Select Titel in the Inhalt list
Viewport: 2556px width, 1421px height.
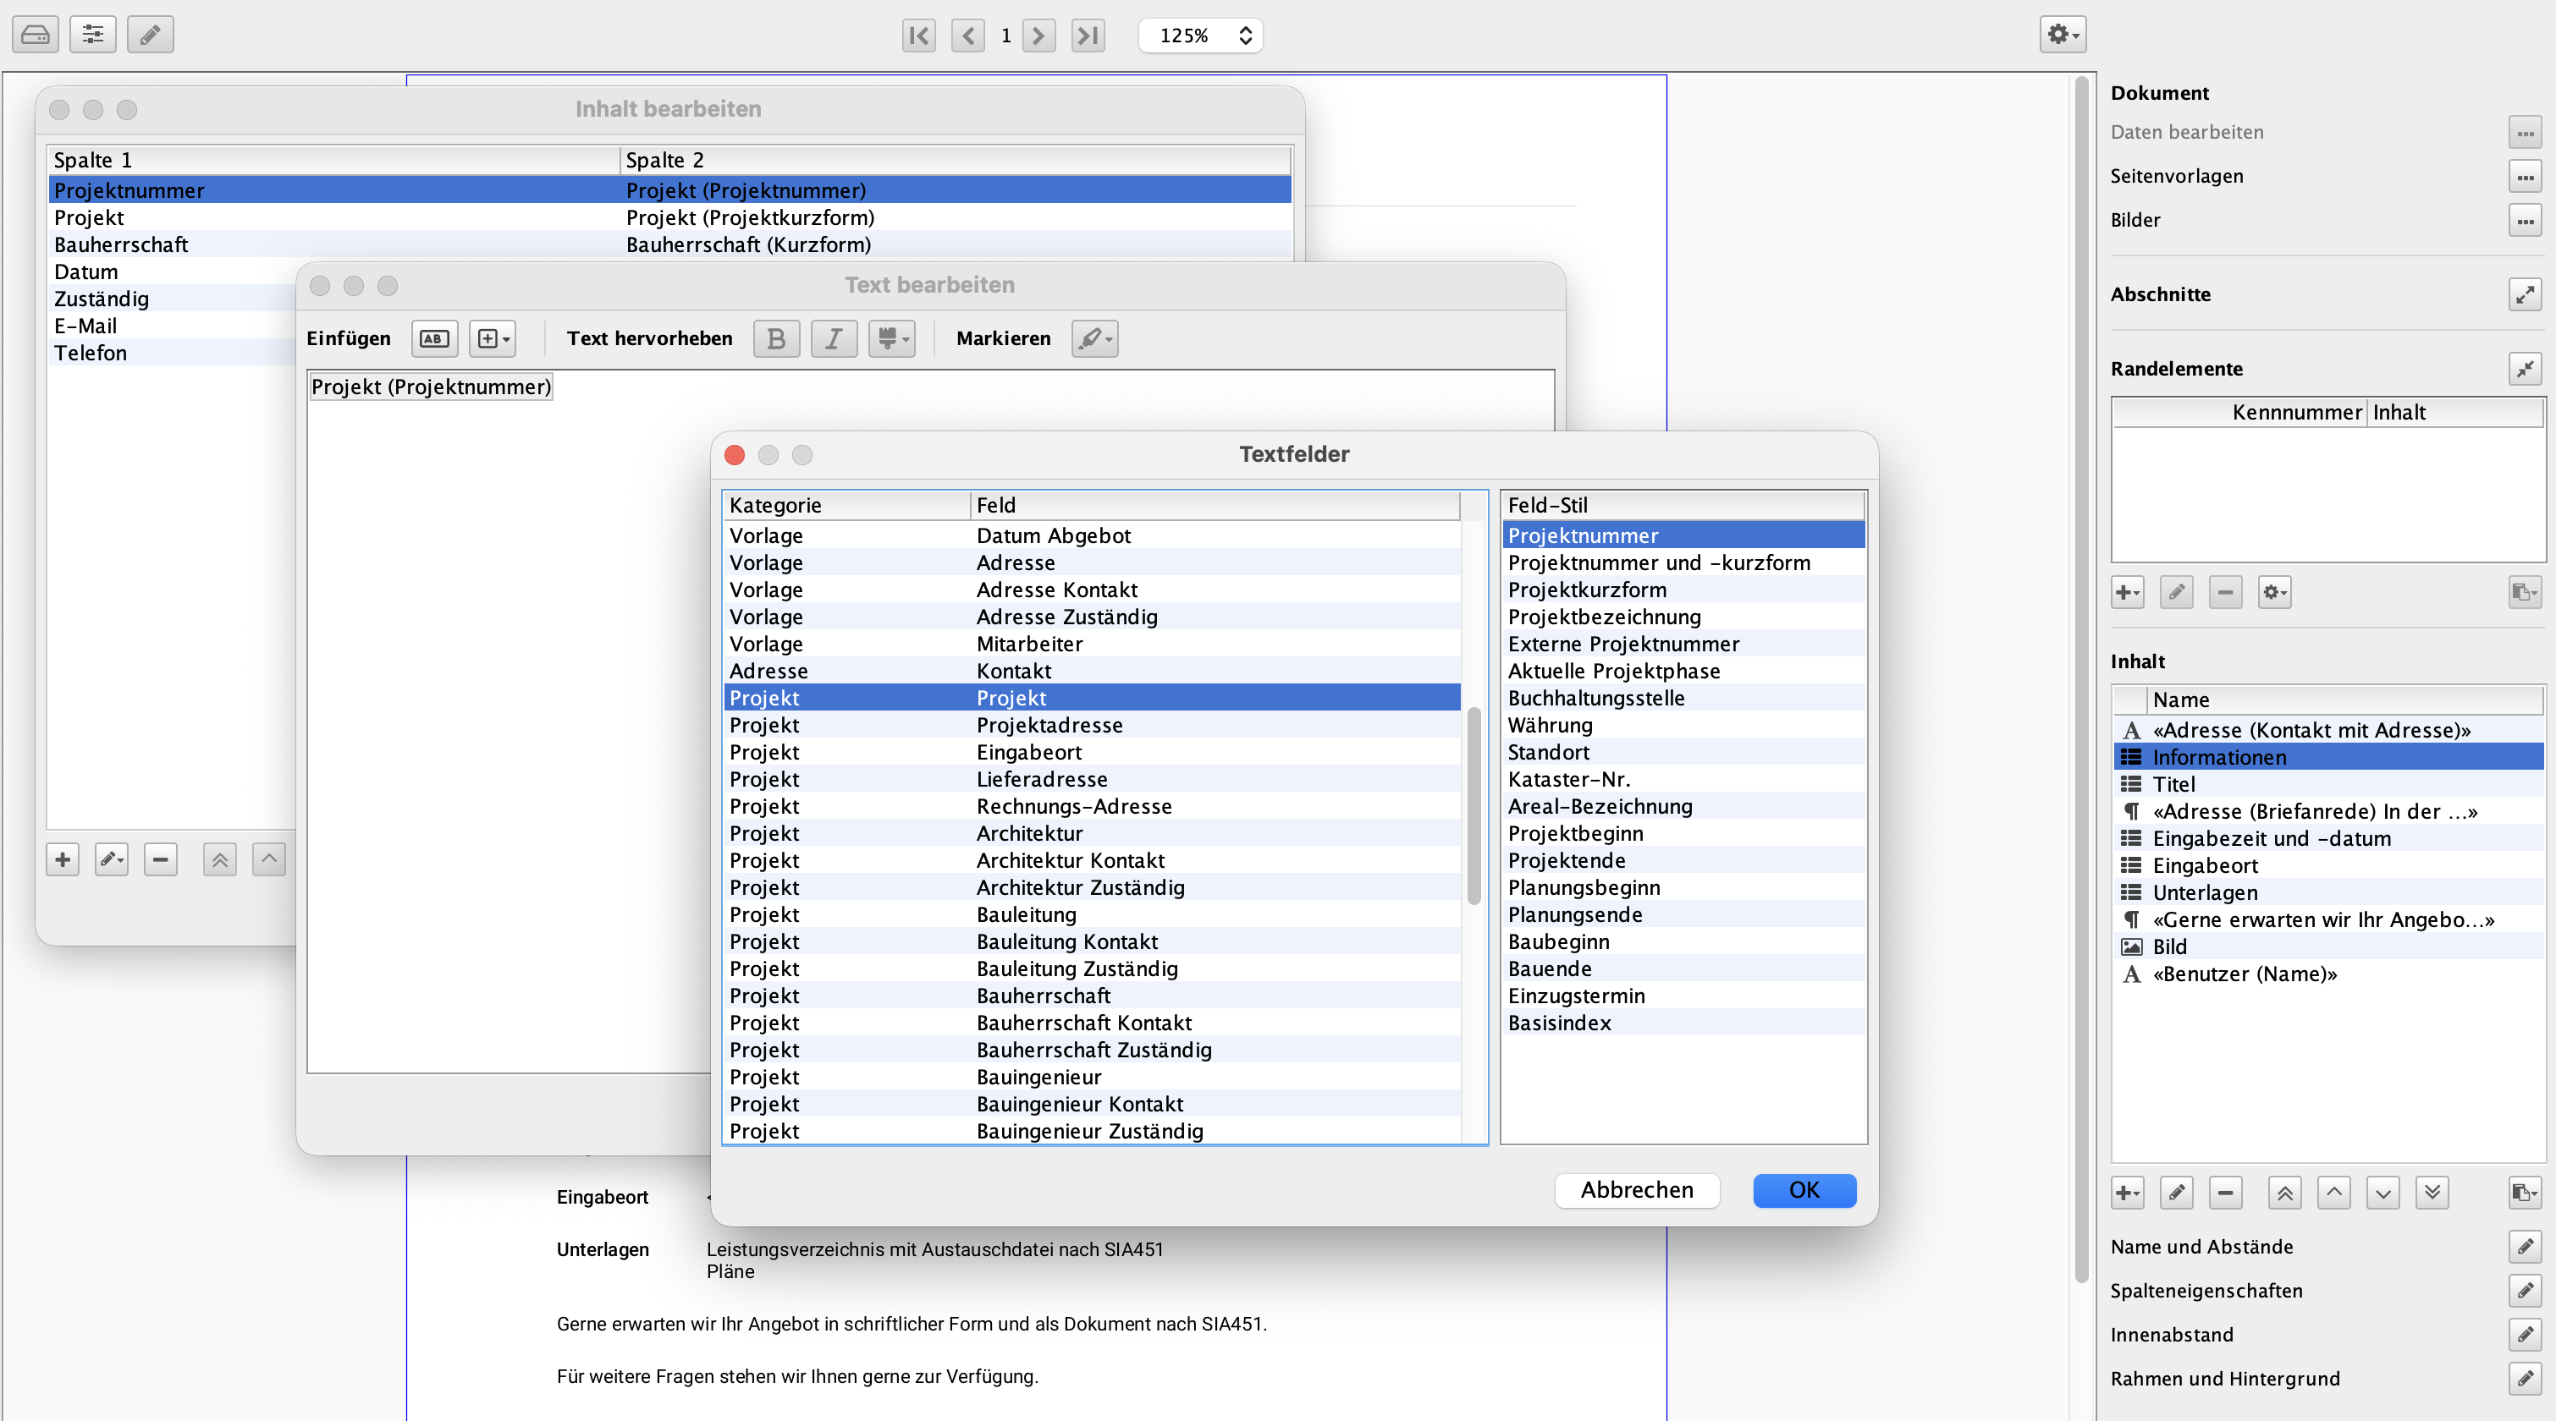[x=2173, y=784]
